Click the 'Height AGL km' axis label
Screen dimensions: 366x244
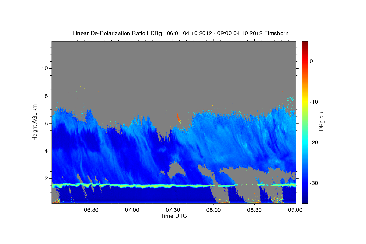tap(35, 122)
